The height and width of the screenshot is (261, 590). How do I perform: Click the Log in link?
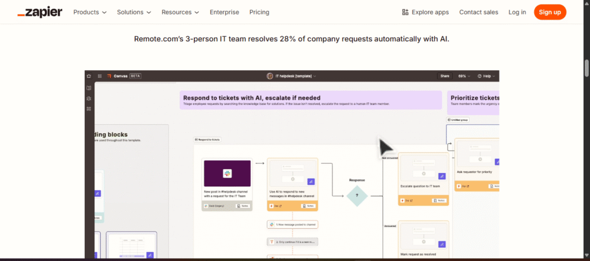(x=517, y=12)
